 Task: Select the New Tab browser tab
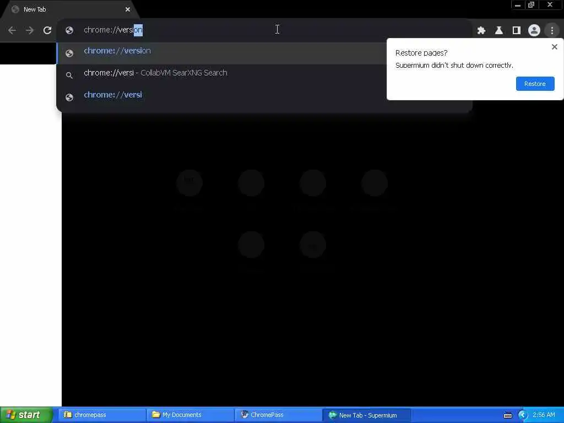coord(70,9)
